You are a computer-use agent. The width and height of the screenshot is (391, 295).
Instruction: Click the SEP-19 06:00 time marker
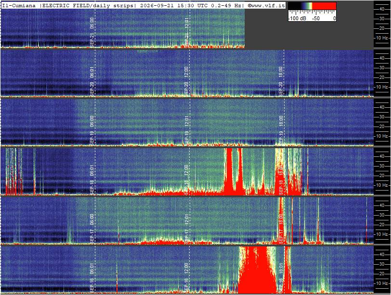pyautogui.click(x=92, y=130)
